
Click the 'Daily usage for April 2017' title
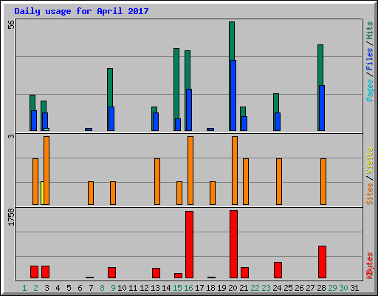(81, 11)
